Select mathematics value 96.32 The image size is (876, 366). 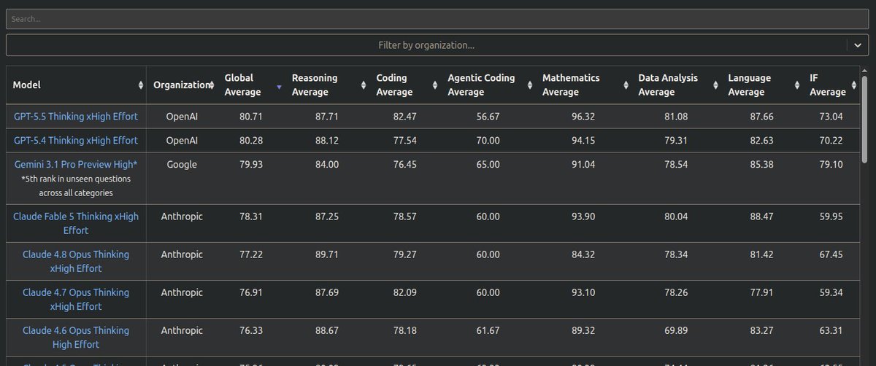coord(583,117)
